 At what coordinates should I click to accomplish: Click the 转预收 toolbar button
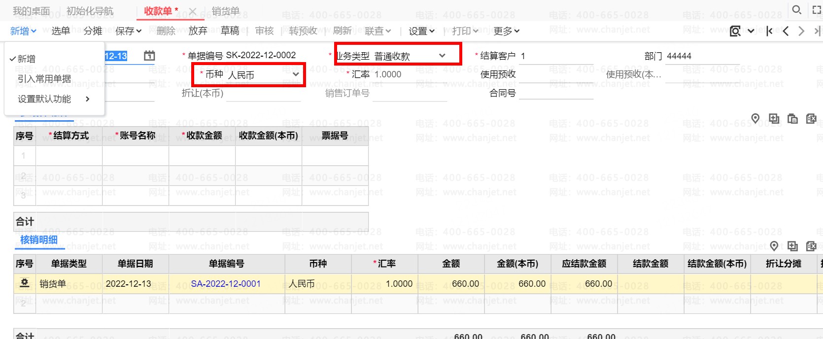(x=303, y=31)
